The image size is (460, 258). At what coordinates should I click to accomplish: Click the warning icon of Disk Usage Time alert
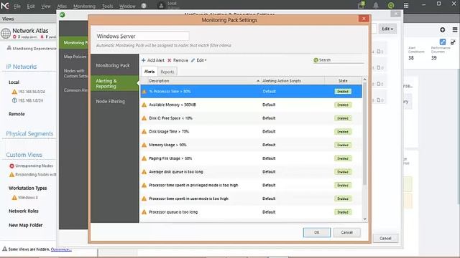click(x=144, y=132)
